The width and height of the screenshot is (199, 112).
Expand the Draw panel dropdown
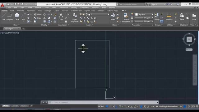(16, 25)
